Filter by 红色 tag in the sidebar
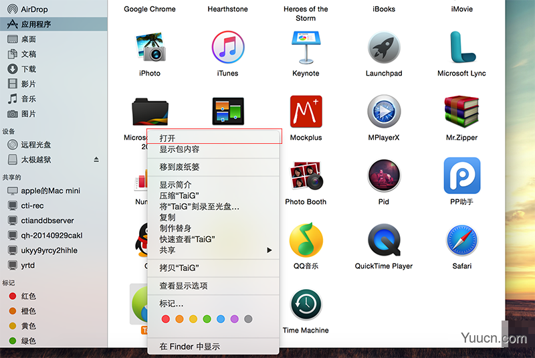Image resolution: width=535 pixels, height=358 pixels. (x=53, y=296)
